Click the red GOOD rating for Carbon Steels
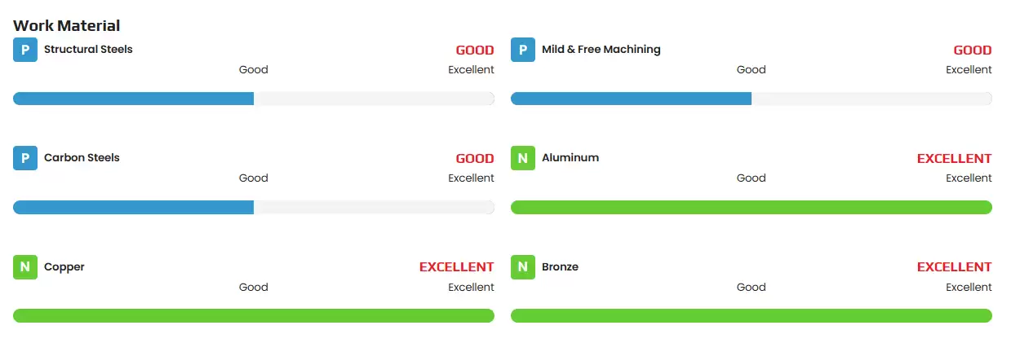 [474, 159]
